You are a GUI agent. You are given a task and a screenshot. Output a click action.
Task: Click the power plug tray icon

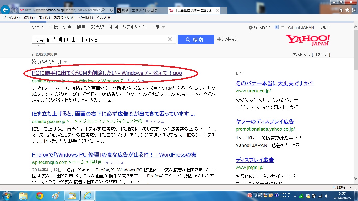point(314,196)
